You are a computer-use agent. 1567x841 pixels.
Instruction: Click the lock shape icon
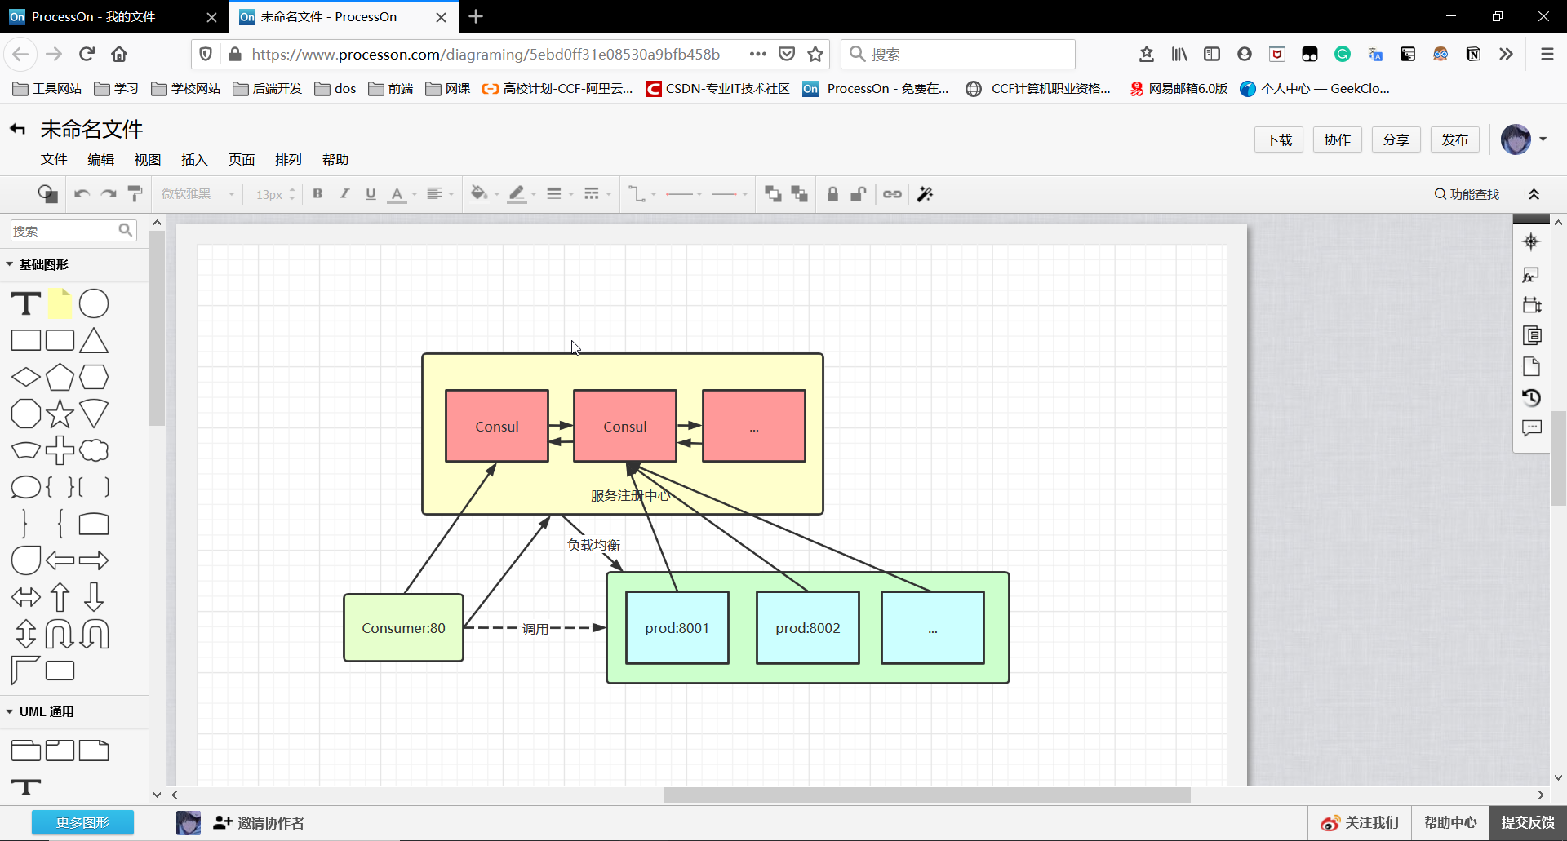(832, 194)
